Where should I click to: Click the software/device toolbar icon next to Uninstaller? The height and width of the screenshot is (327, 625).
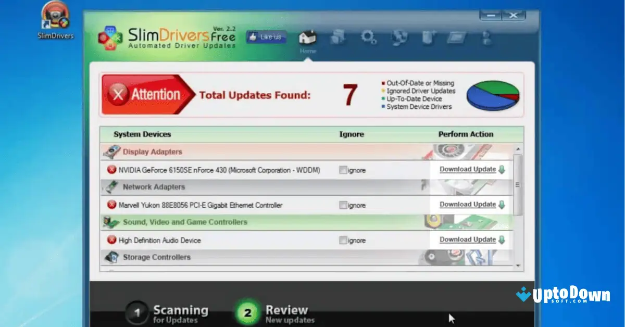click(457, 36)
